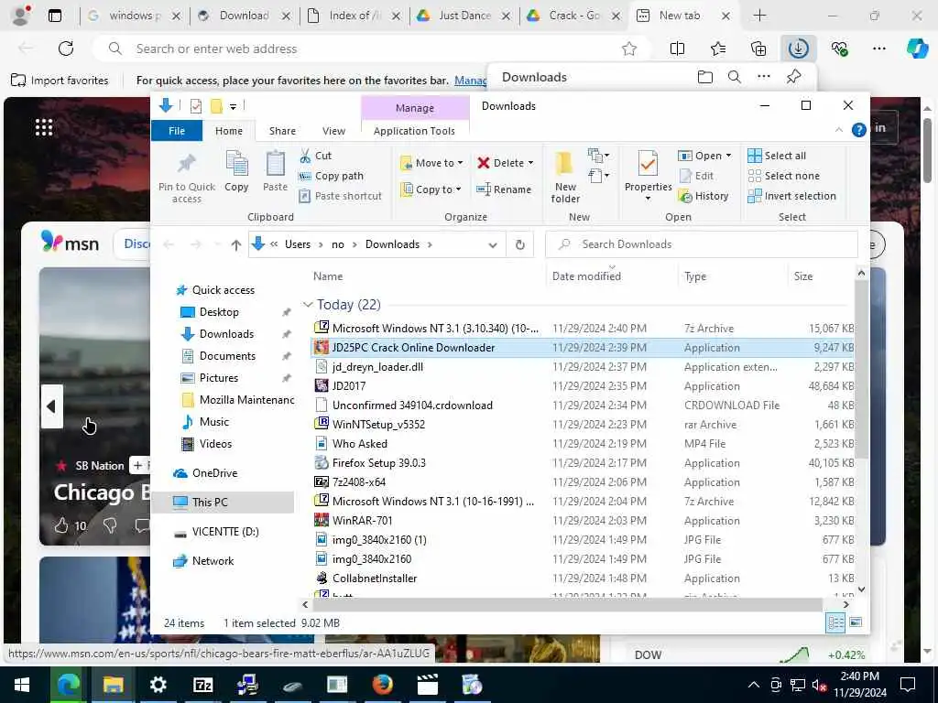Minimize the Explorer ribbon chevron

(x=839, y=130)
